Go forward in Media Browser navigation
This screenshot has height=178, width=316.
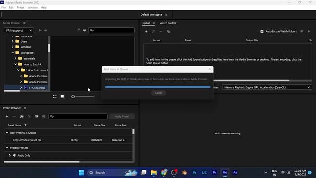coord(46,30)
